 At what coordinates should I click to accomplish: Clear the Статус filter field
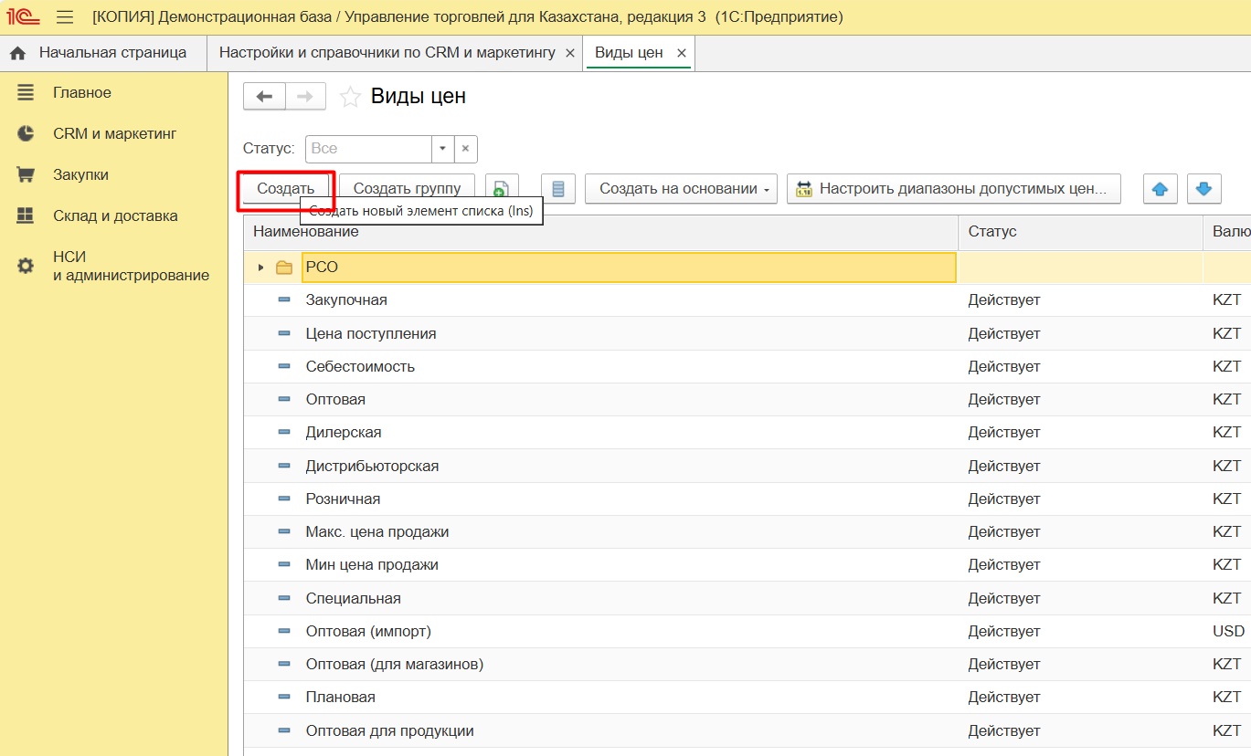[x=465, y=149]
